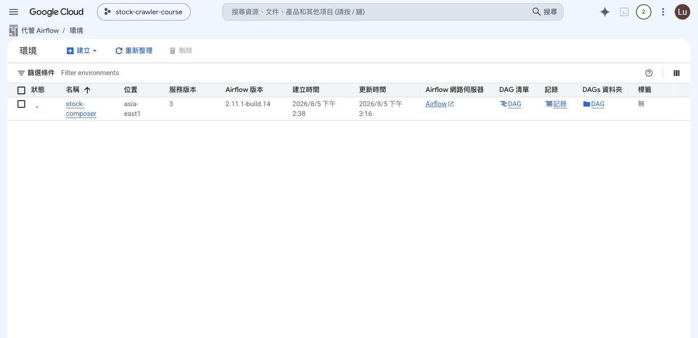Click the filter list icon
This screenshot has width=698, height=338.
21,73
